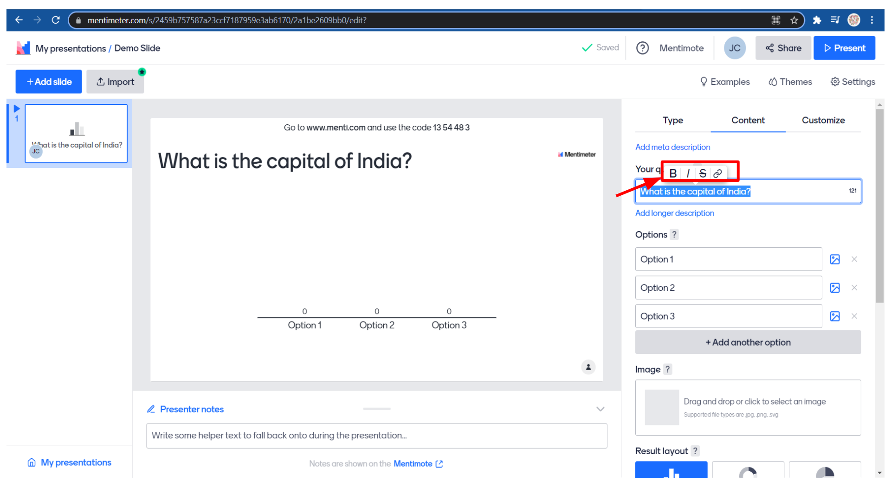The image size is (891, 501).
Task: Remove Option 2 with X icon
Action: 854,288
